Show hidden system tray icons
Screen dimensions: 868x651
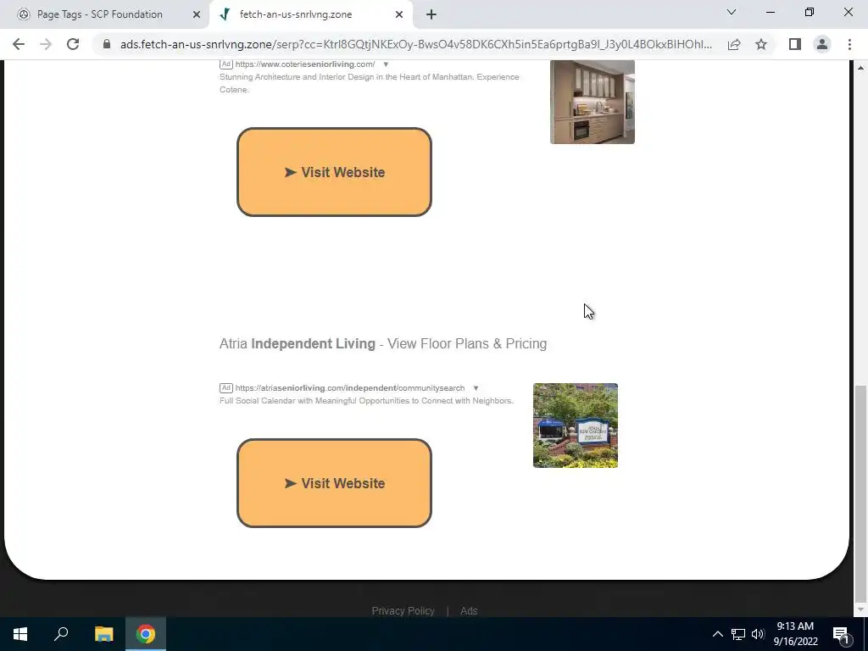(x=717, y=634)
